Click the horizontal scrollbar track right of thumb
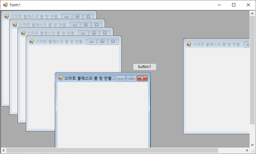 coord(231,150)
